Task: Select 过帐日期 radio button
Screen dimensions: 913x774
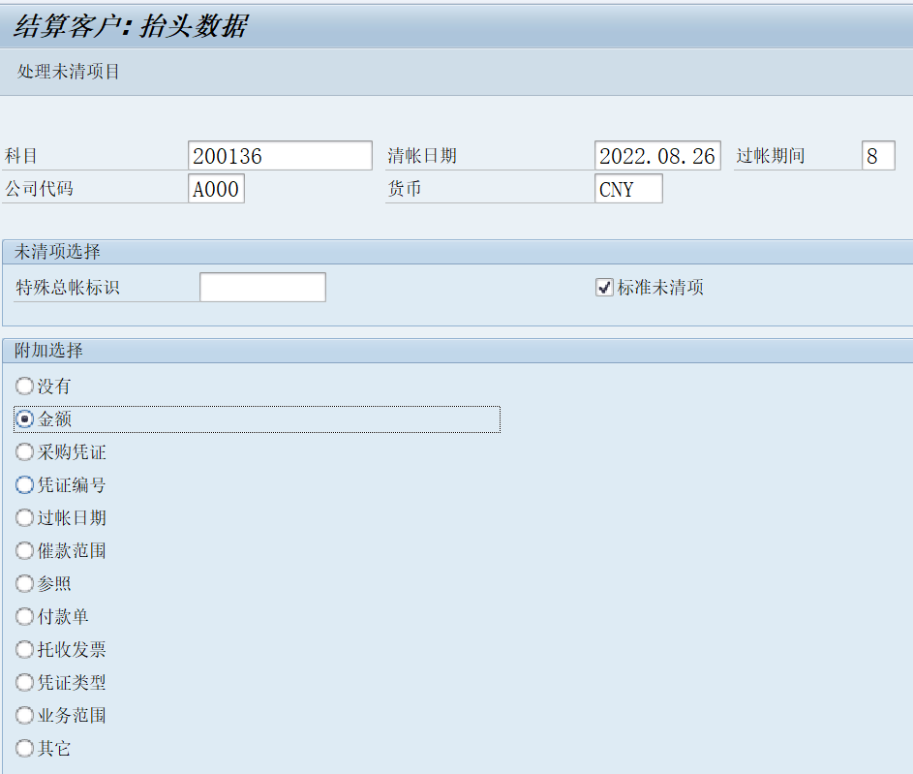Action: point(24,517)
